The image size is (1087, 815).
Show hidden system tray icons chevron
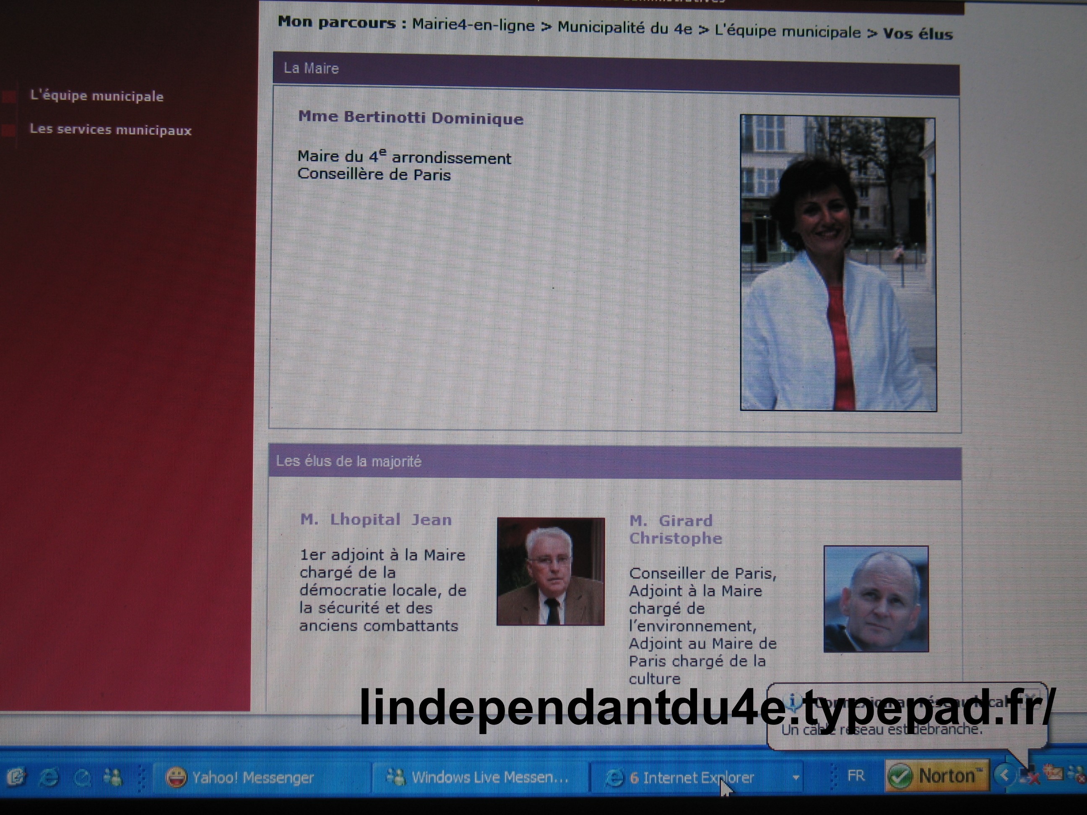1004,776
